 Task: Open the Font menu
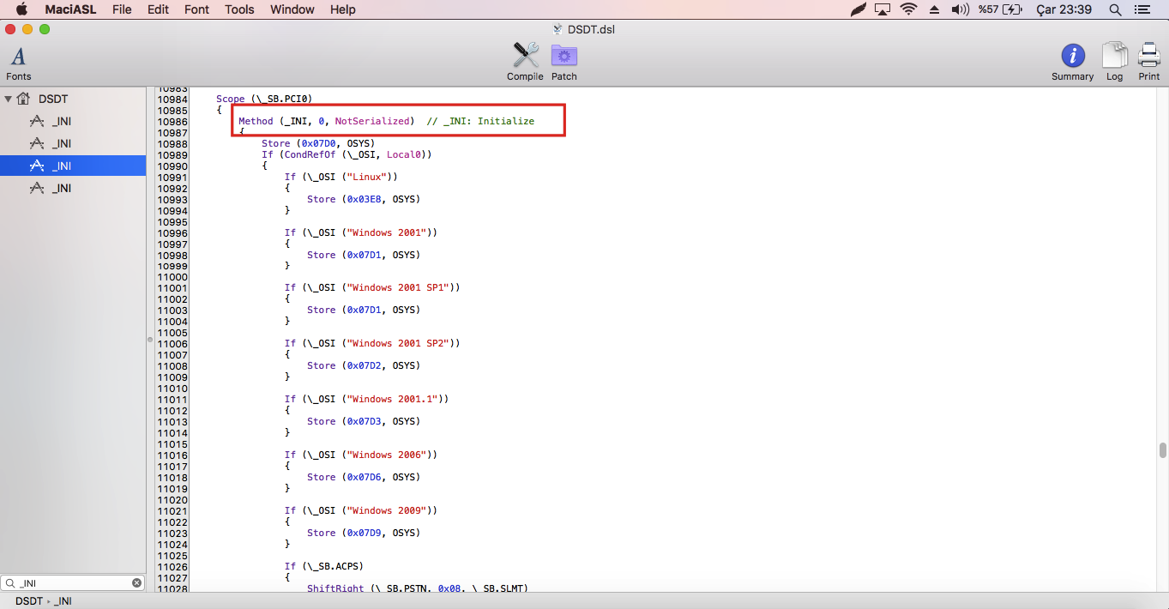click(x=196, y=9)
